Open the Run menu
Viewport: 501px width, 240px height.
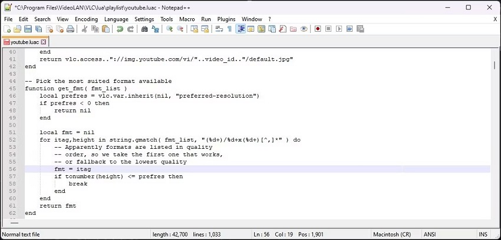click(x=206, y=19)
